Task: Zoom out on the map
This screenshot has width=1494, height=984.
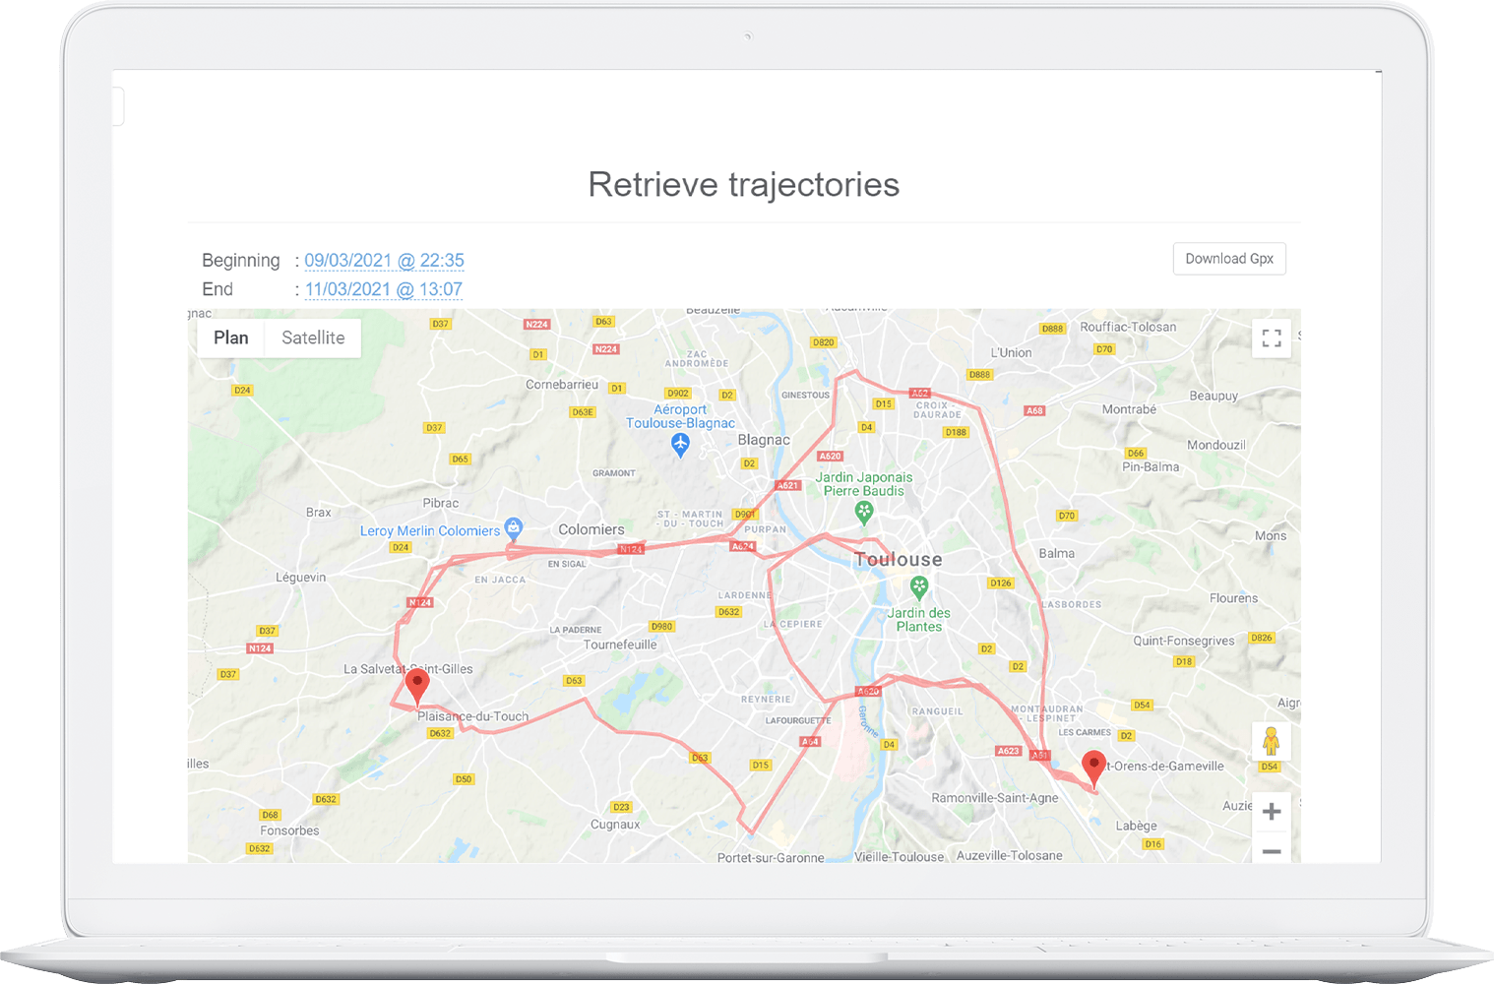Action: [x=1272, y=849]
